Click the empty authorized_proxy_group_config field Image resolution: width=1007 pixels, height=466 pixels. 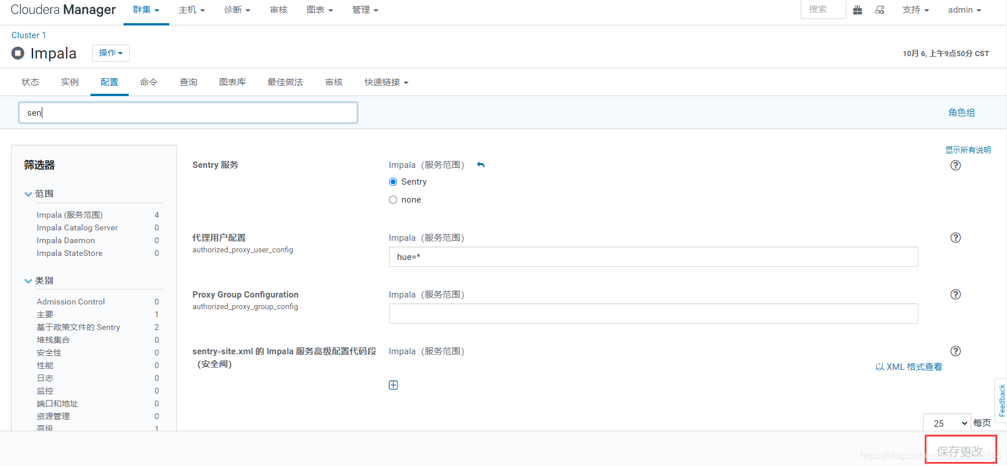click(x=653, y=314)
